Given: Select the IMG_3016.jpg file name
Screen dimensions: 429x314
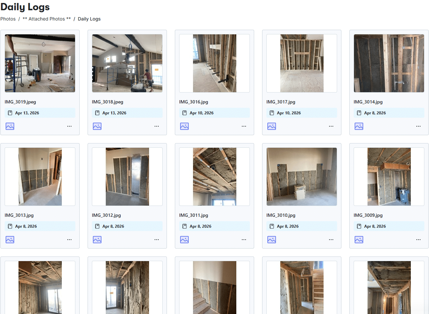Looking at the screenshot, I should tap(194, 102).
